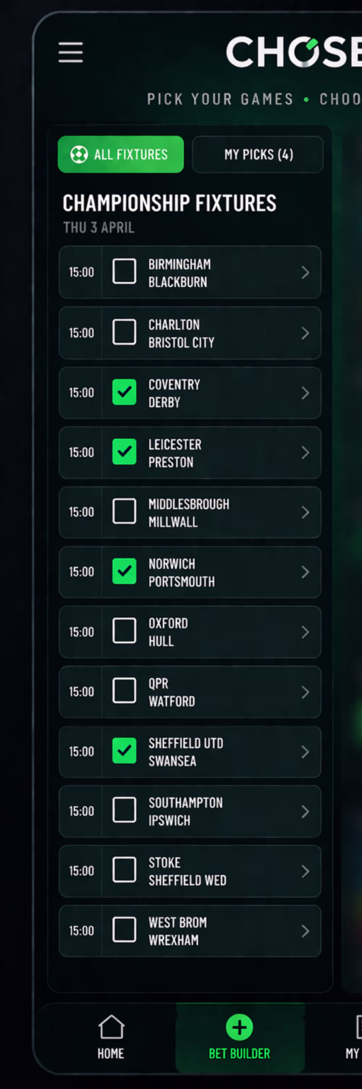Expand the Charlton vs Bristol City chevron
Screen dimensions: 362x1089
point(305,333)
